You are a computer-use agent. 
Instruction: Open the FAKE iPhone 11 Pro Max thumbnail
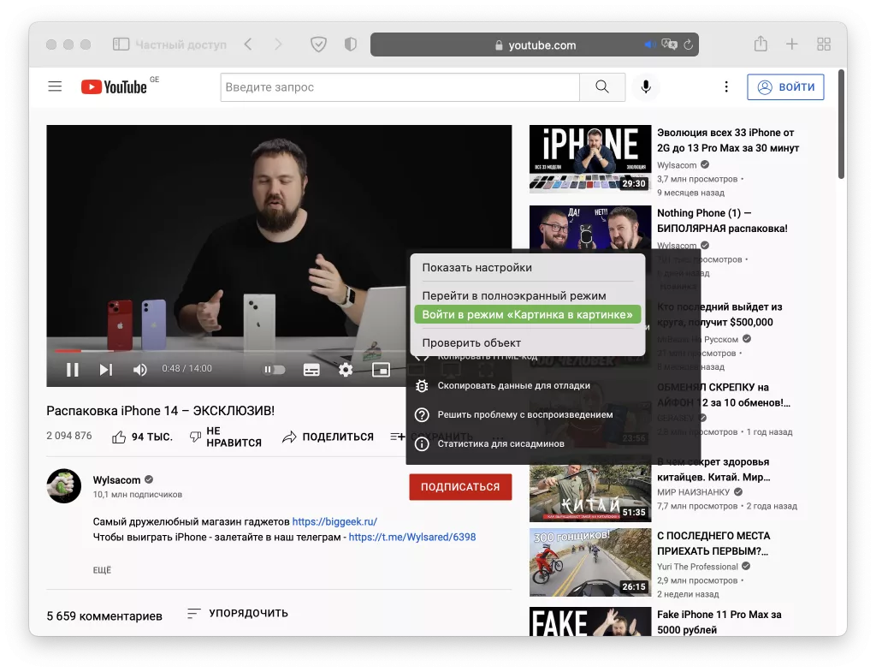coord(590,621)
